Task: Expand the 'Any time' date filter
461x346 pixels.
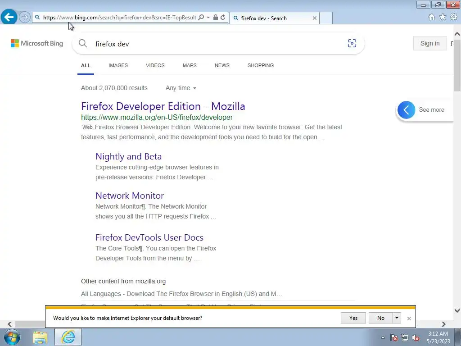Action: [181, 88]
